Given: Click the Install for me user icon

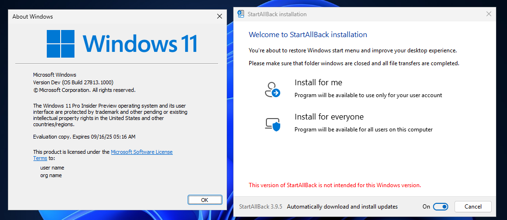Looking at the screenshot, I should point(272,90).
